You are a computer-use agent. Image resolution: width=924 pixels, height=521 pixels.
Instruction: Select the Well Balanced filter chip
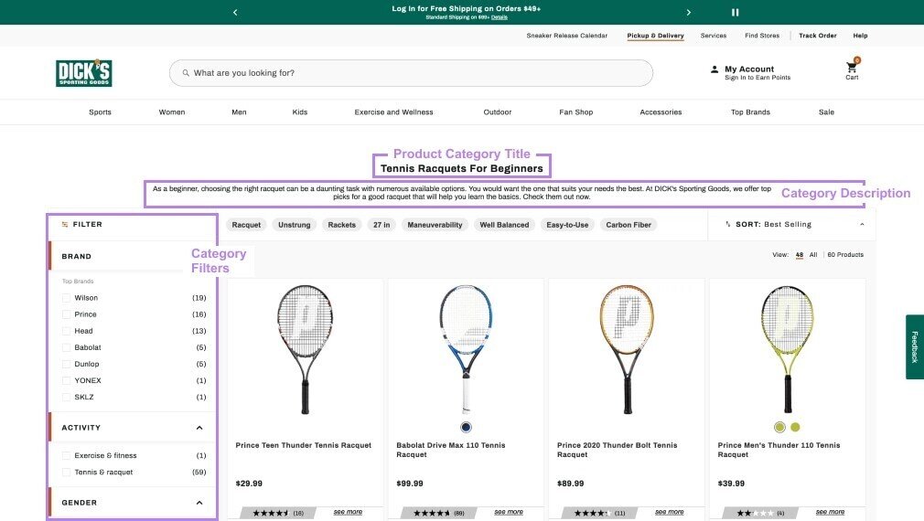(504, 225)
